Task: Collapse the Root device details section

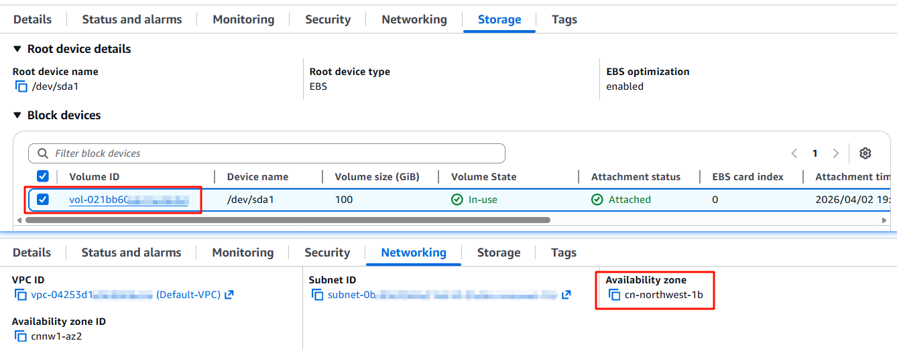Action: [17, 49]
